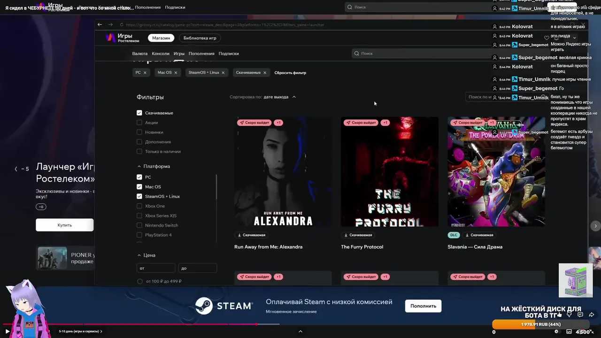Remove the Скачиваемые filter chip X

click(x=265, y=73)
